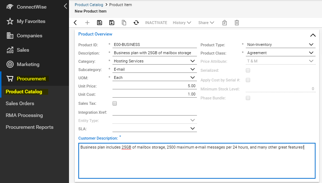Screen dimensions: 322x183
Task: Click the ConnectWise logo icon
Action: (x=10, y=7)
